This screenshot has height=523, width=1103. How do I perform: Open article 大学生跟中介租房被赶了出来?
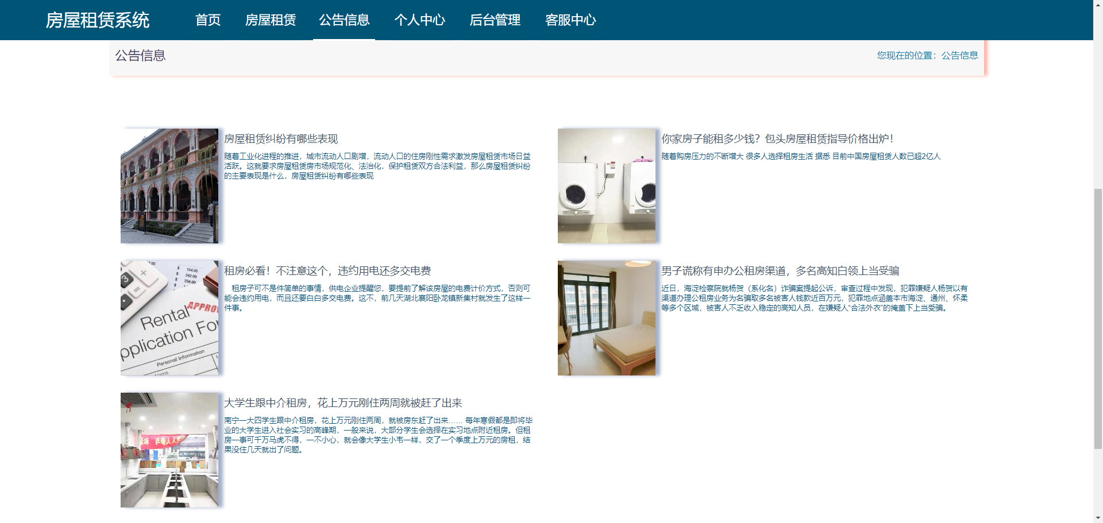pos(343,403)
